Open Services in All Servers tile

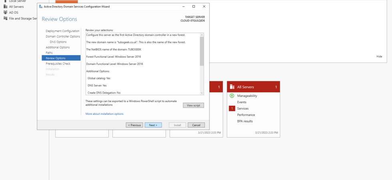243,108
